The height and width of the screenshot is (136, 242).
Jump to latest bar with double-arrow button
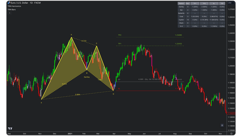(222, 125)
